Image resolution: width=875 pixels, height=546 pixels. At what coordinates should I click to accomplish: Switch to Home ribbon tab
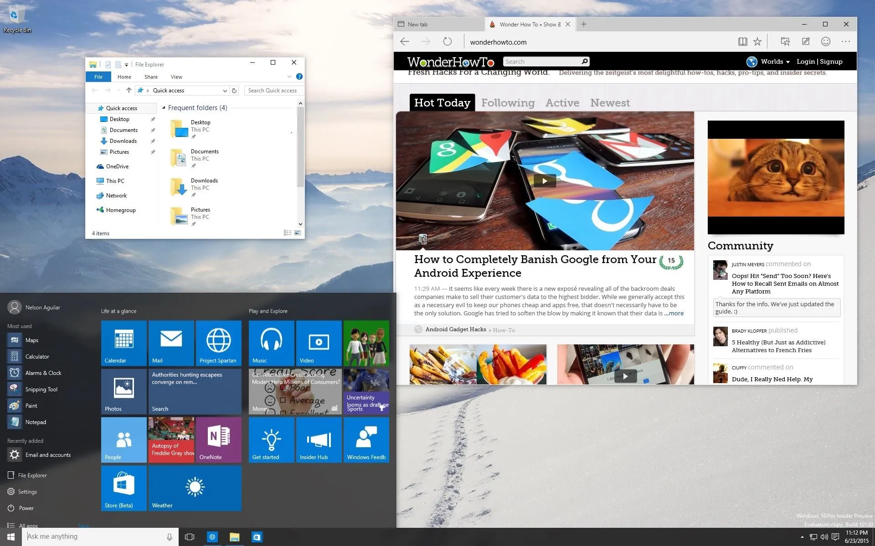[x=124, y=77]
